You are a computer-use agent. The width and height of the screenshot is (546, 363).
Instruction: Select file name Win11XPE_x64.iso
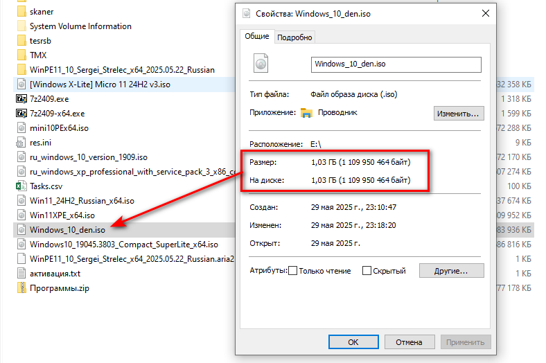(x=62, y=215)
